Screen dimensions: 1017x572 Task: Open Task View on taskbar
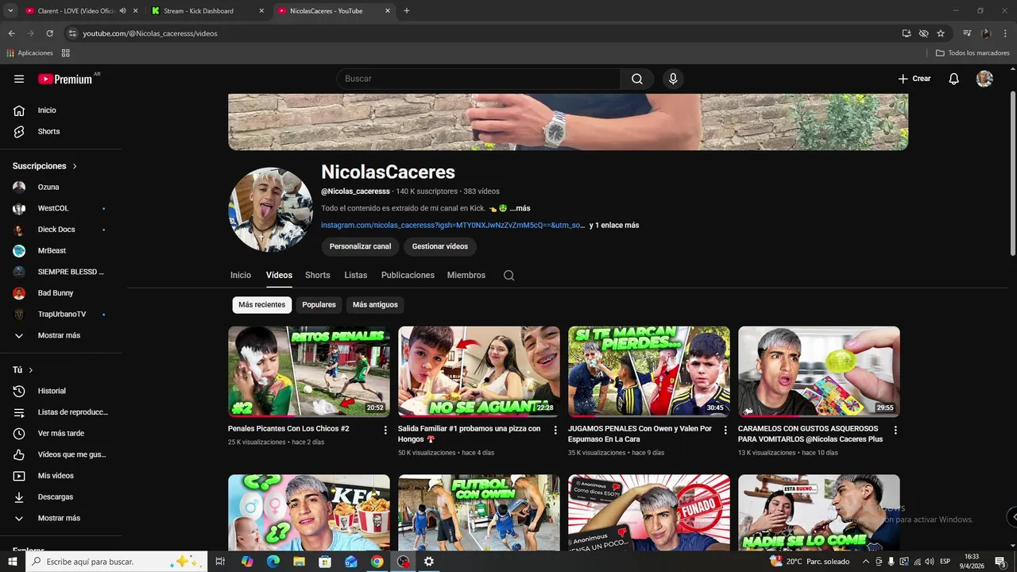(x=220, y=562)
